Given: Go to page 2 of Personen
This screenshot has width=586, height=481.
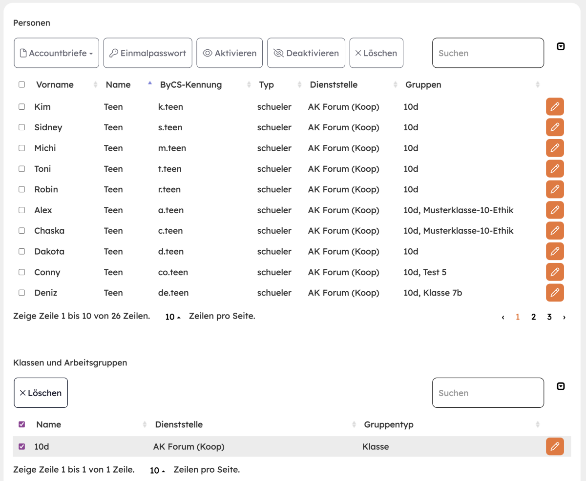Looking at the screenshot, I should point(533,317).
